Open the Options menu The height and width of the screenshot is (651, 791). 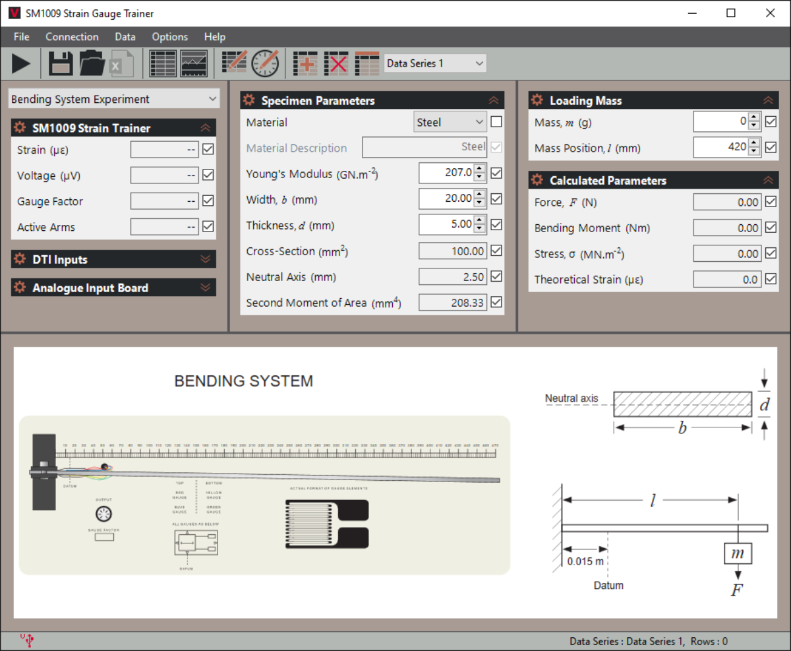click(169, 37)
